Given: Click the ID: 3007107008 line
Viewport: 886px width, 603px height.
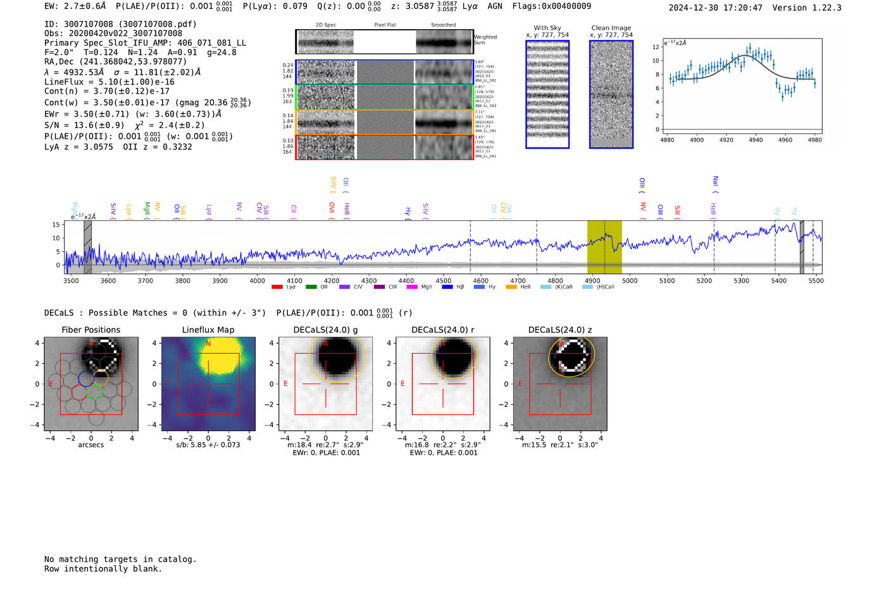Looking at the screenshot, I should [x=120, y=24].
